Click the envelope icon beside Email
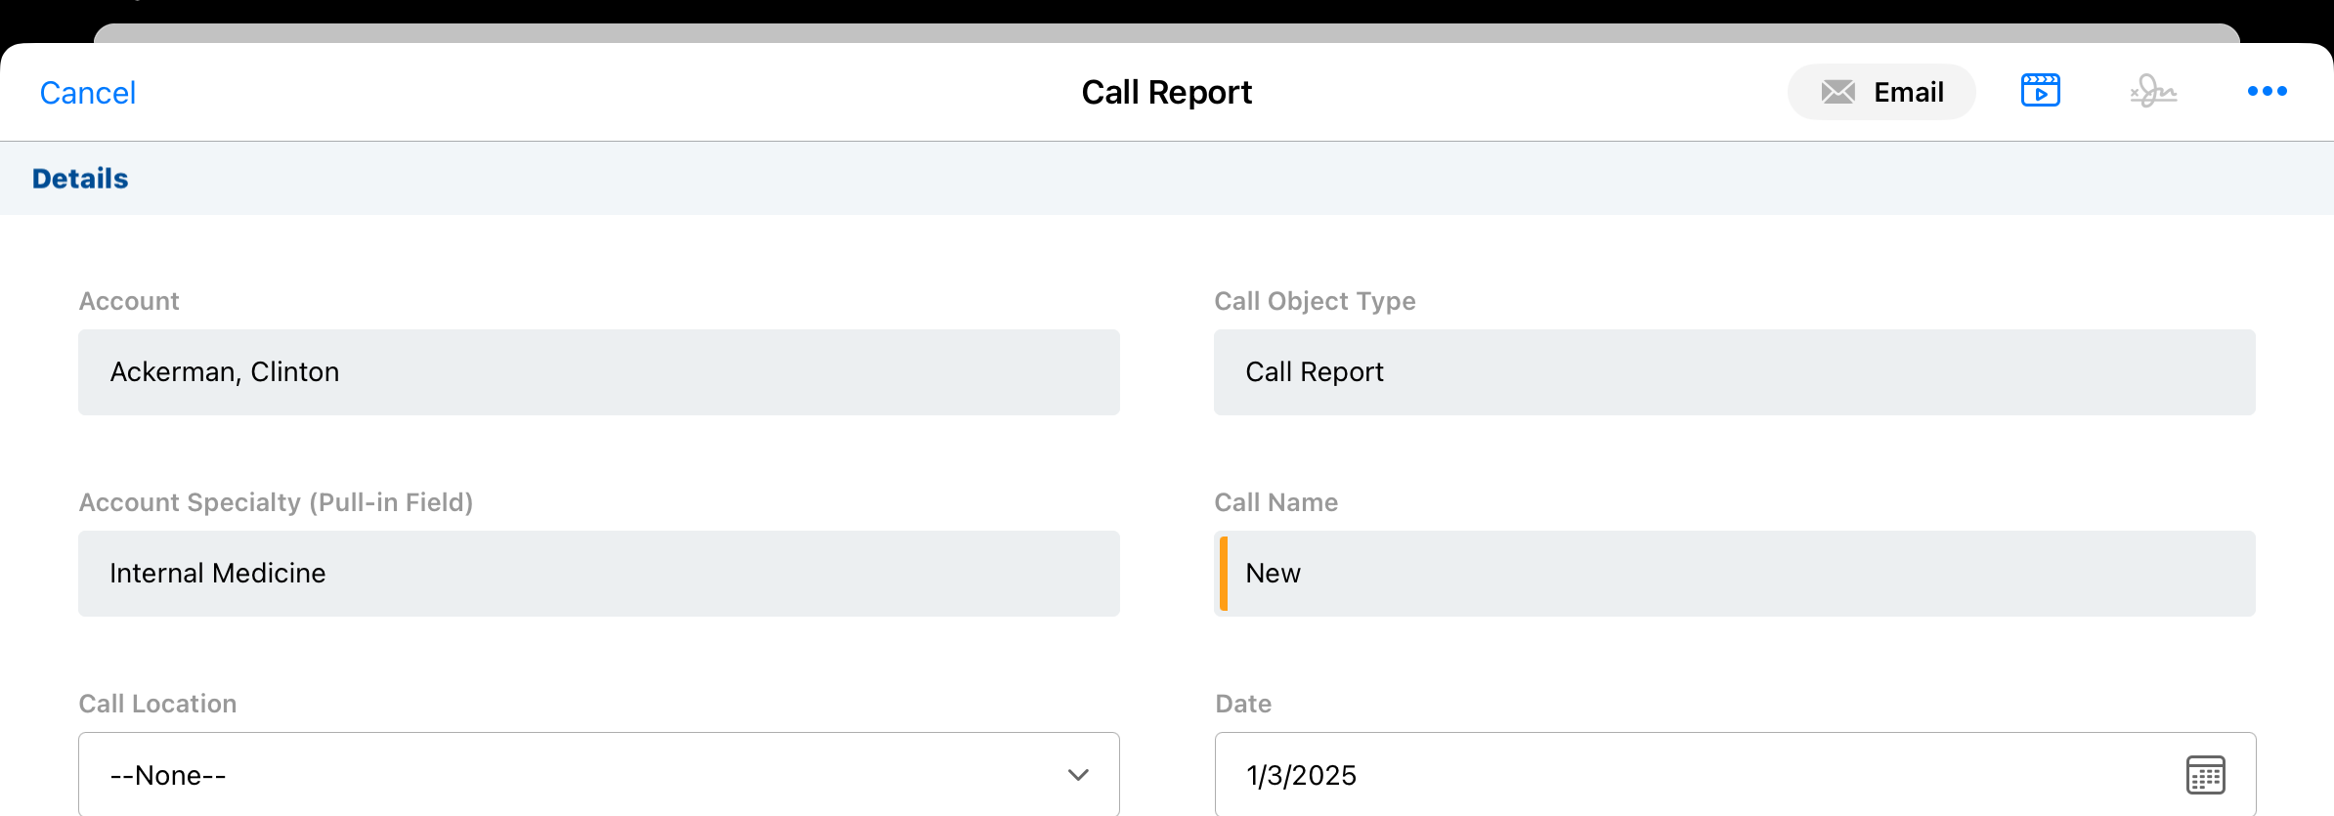2334x816 pixels. click(x=1837, y=92)
